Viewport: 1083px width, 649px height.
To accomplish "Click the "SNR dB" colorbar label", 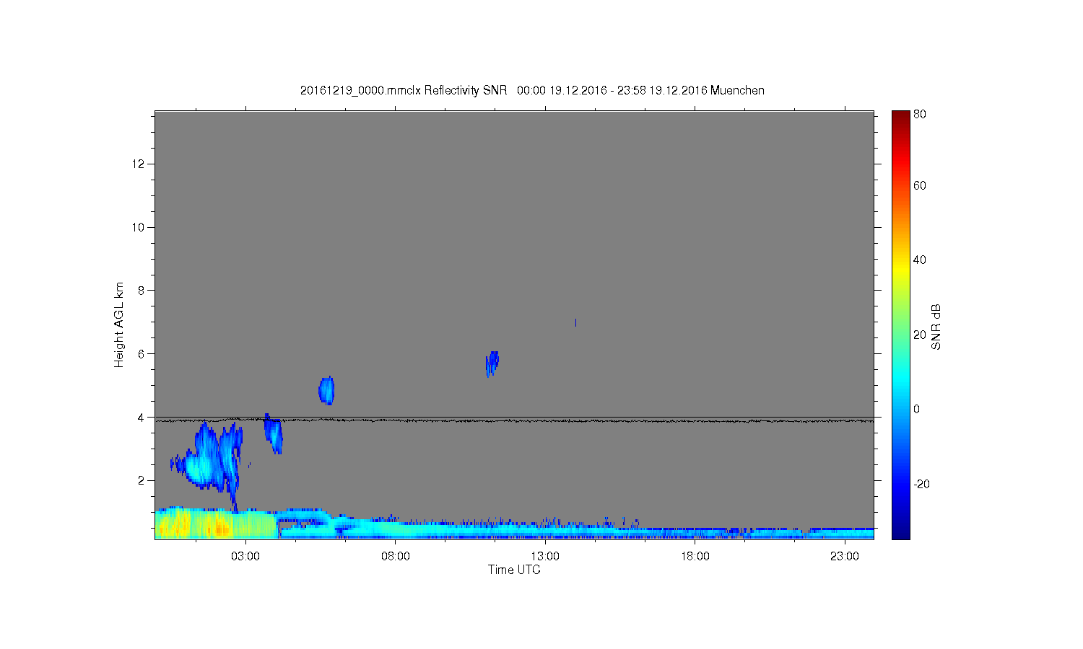I will tap(936, 327).
